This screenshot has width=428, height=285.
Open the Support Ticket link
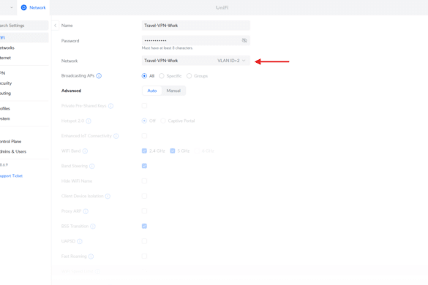11,176
